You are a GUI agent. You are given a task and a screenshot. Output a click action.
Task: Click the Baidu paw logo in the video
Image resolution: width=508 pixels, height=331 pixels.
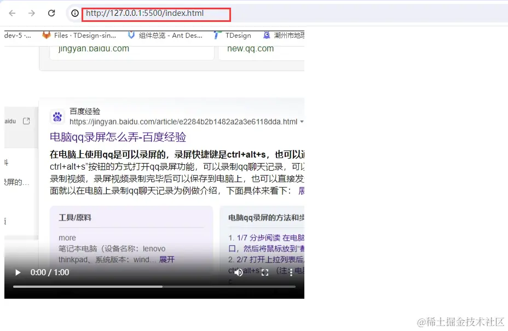(57, 117)
